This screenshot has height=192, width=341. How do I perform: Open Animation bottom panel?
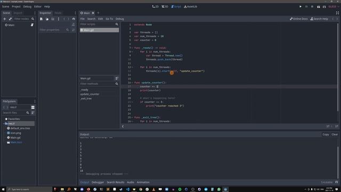[x=143, y=182]
